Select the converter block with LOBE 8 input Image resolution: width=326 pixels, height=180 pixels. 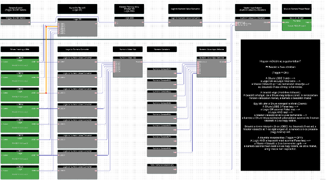click(x=77, y=172)
